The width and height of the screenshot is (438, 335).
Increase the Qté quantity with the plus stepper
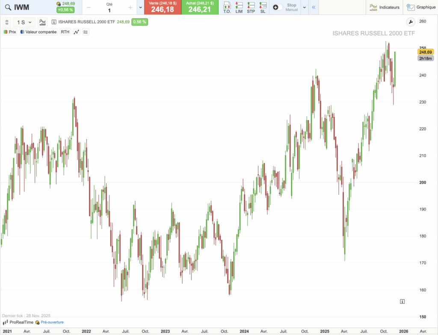click(131, 7)
